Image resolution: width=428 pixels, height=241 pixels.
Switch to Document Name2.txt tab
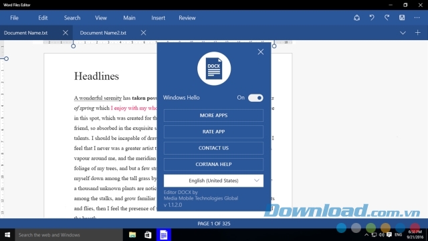pos(103,33)
